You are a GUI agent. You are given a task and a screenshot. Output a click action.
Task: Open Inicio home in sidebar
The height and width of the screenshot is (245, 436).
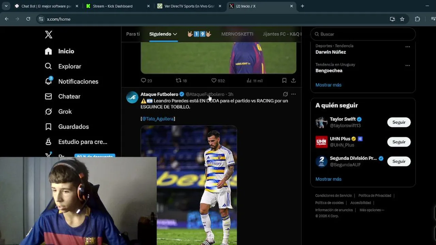click(x=60, y=51)
